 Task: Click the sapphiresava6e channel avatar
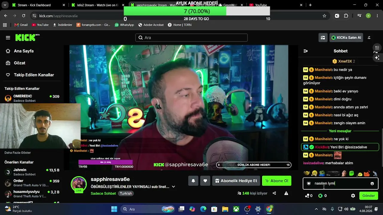[x=79, y=184]
